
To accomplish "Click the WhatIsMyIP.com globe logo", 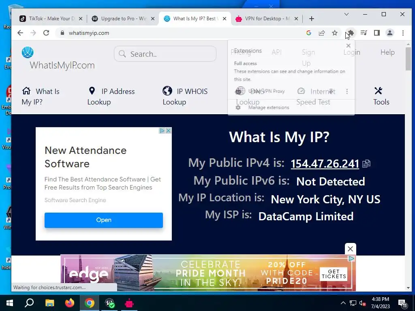I will 28,52.
